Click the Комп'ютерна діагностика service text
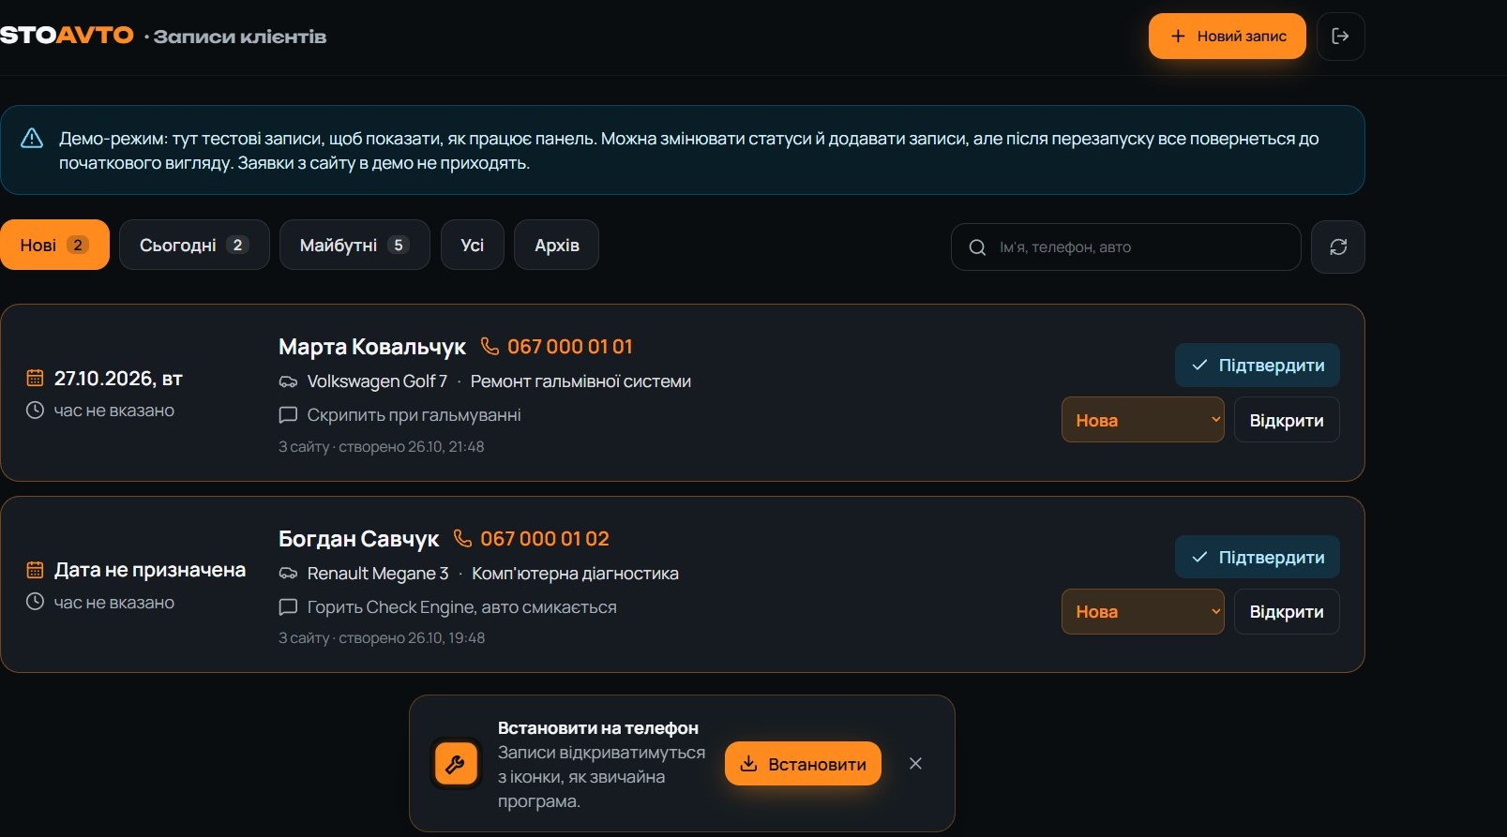The image size is (1507, 837). (575, 574)
